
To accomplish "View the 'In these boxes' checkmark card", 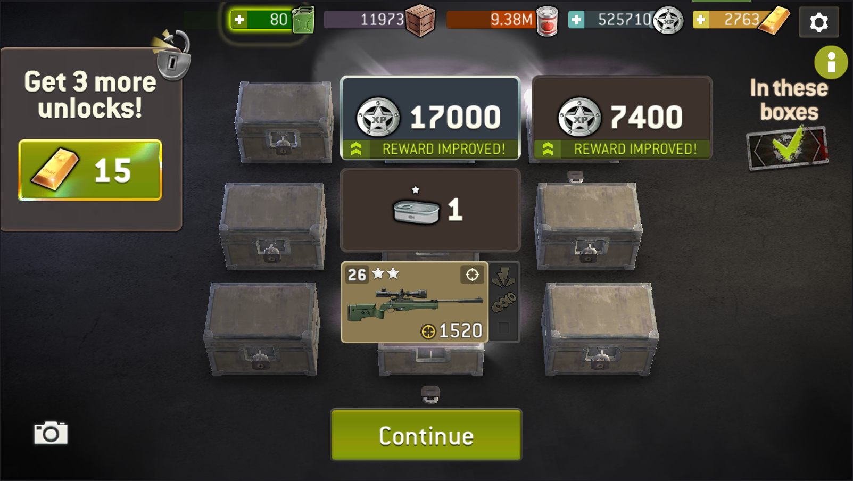I will (788, 147).
